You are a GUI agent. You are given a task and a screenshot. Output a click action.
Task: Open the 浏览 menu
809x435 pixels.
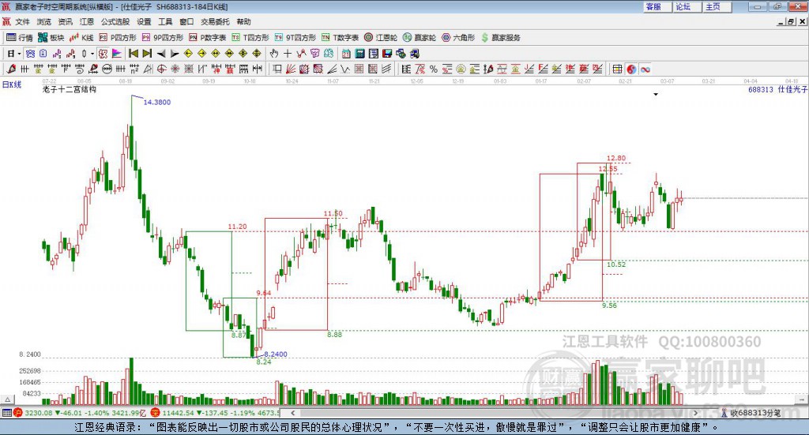(44, 21)
